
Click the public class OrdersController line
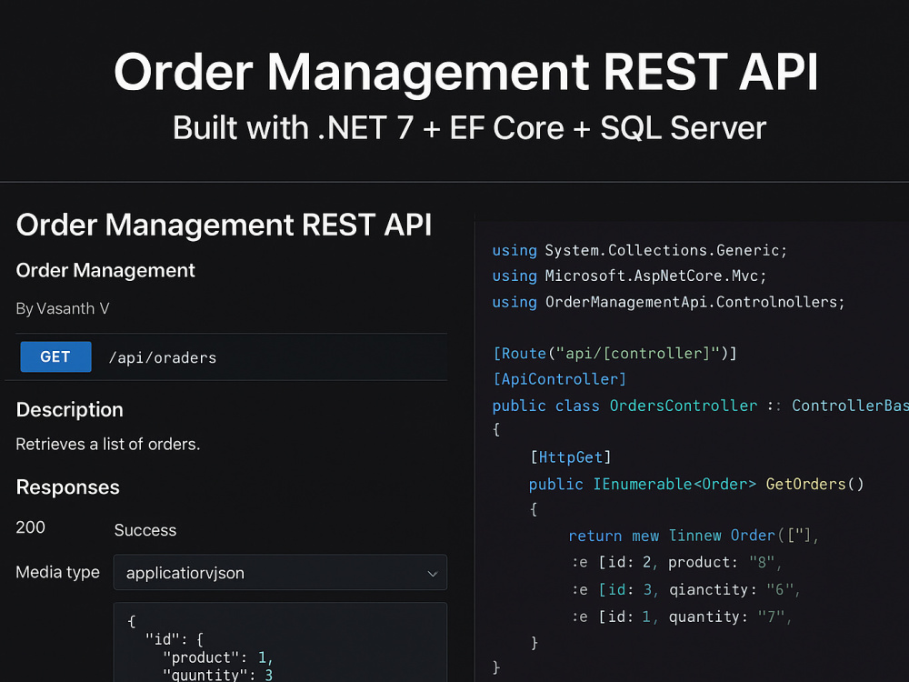click(700, 406)
